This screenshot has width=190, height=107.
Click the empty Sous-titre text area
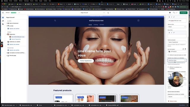177,36
